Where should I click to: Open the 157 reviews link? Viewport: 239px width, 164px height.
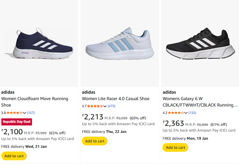click(31, 113)
